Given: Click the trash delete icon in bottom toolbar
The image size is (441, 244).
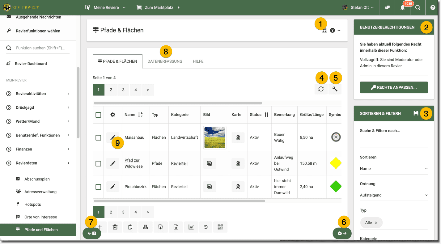Looking at the screenshot, I should point(115,227).
